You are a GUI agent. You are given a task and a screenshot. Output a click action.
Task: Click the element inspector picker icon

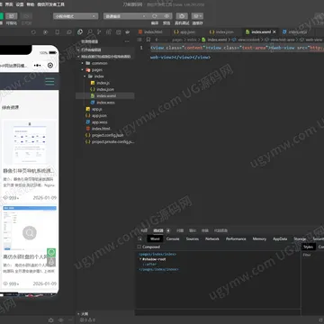pos(140,238)
